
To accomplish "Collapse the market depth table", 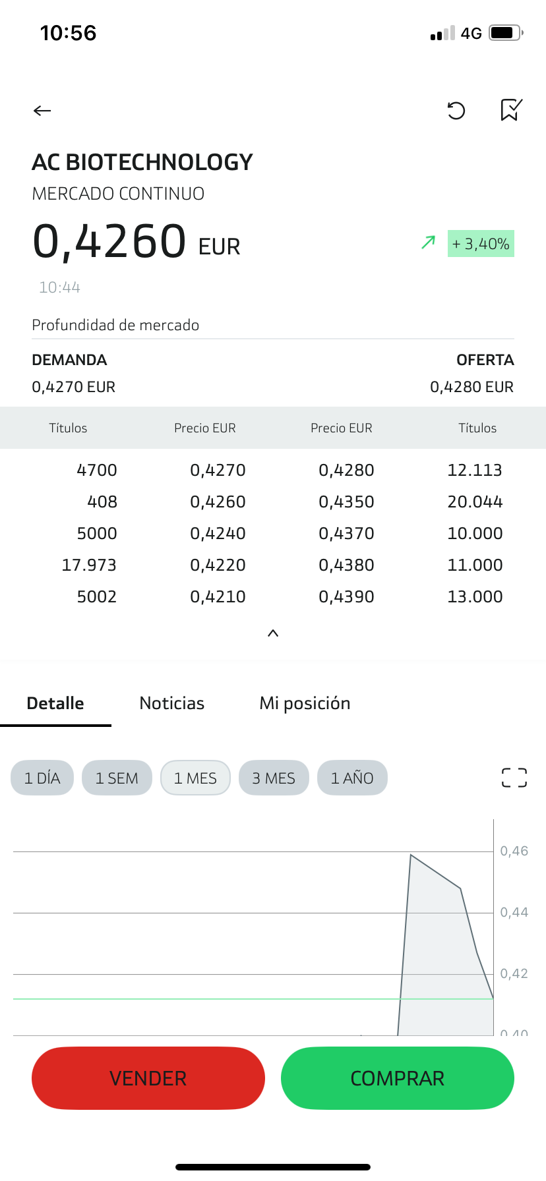I will pyautogui.click(x=273, y=633).
